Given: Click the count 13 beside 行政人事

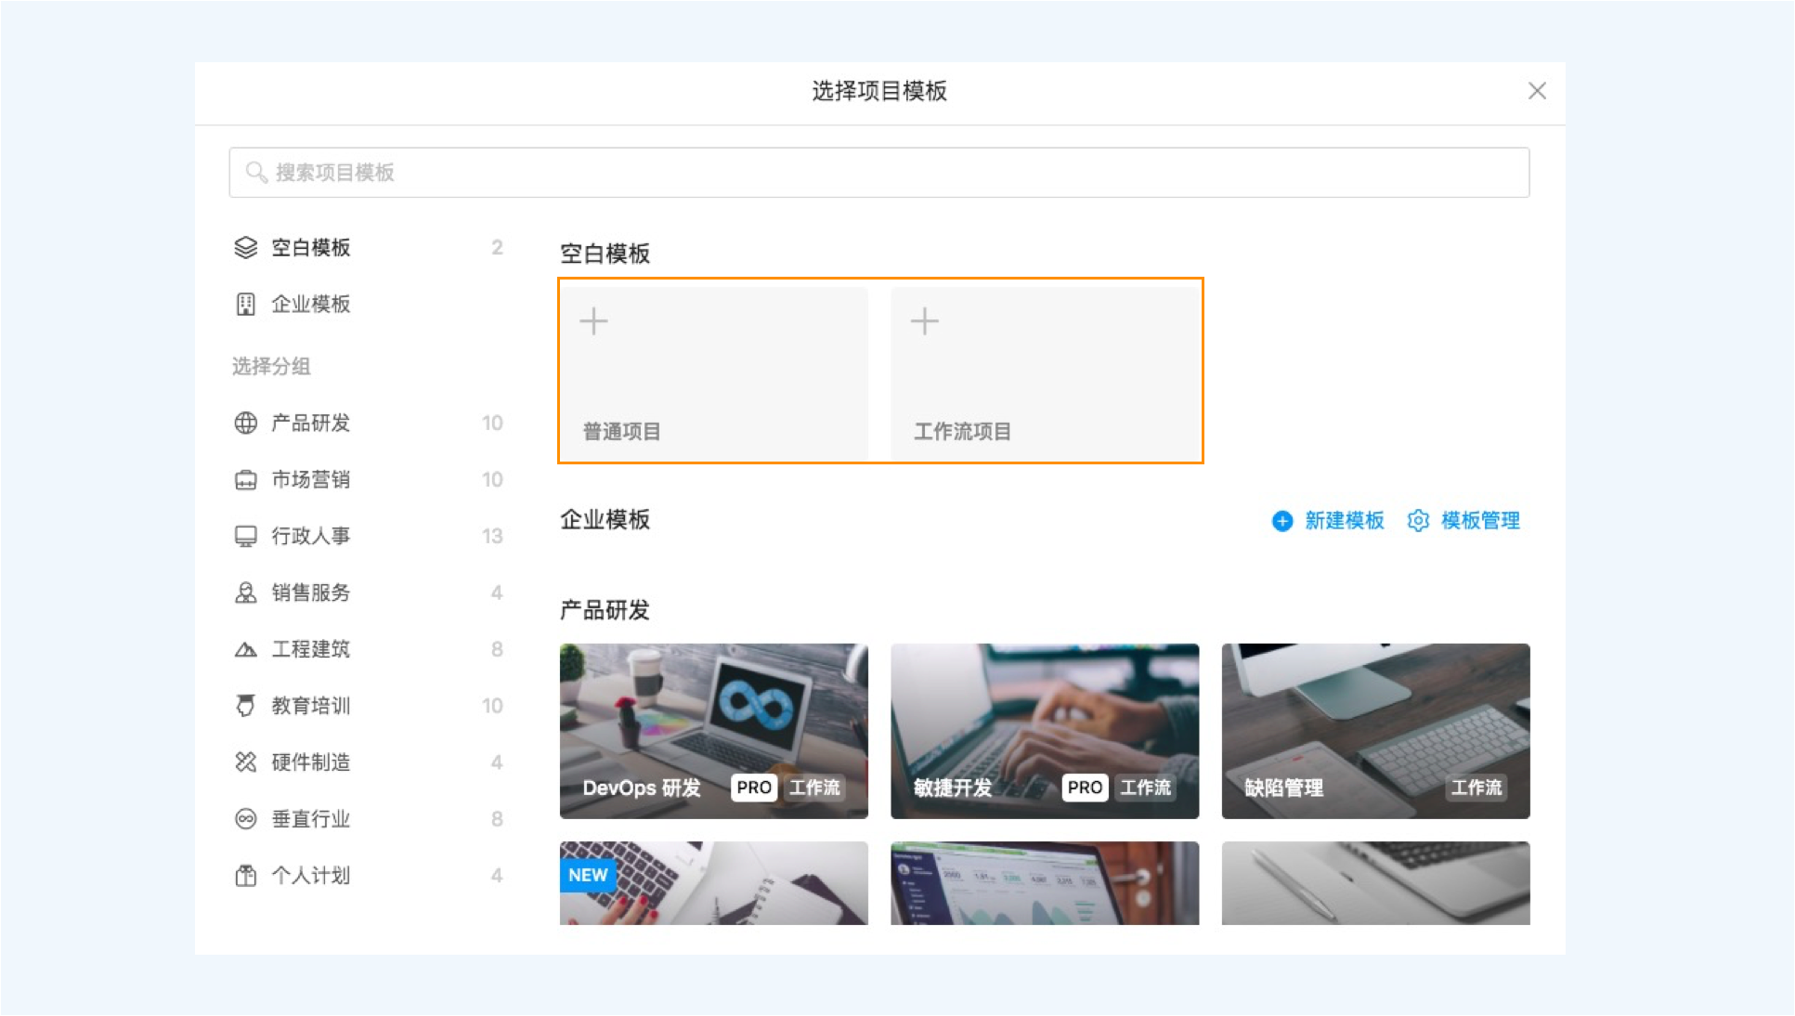Looking at the screenshot, I should pos(492,537).
